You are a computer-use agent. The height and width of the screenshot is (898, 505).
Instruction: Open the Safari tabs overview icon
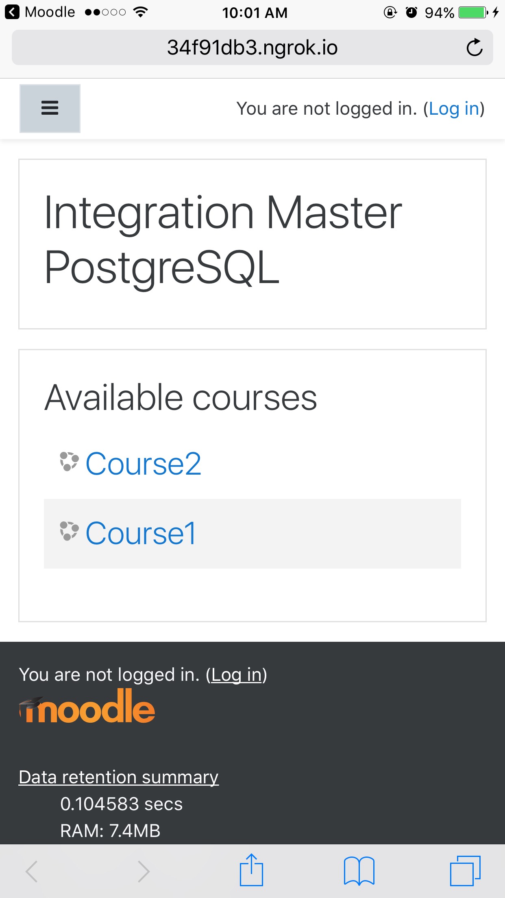(x=465, y=870)
